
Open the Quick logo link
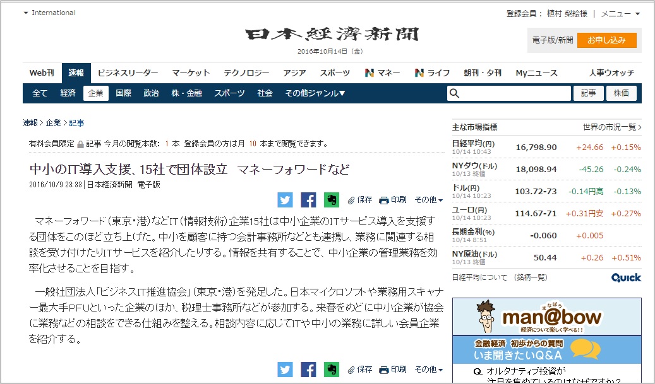click(x=625, y=277)
